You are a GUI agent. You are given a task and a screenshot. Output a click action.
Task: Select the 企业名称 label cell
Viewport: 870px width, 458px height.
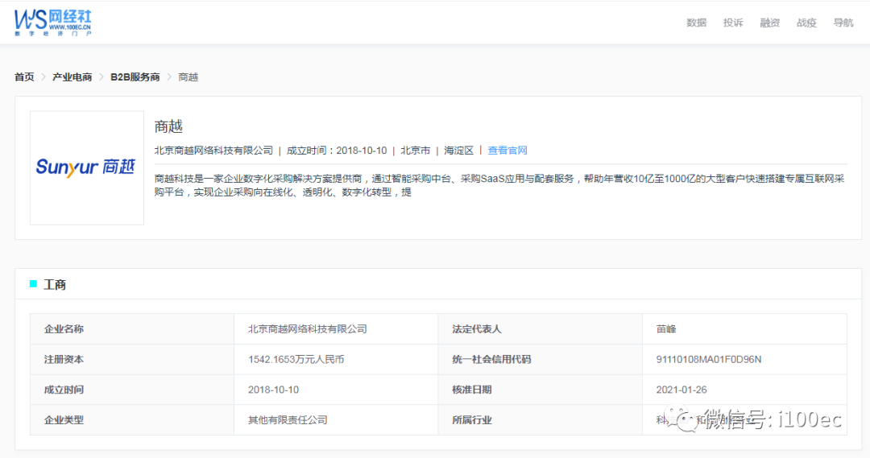click(x=132, y=328)
